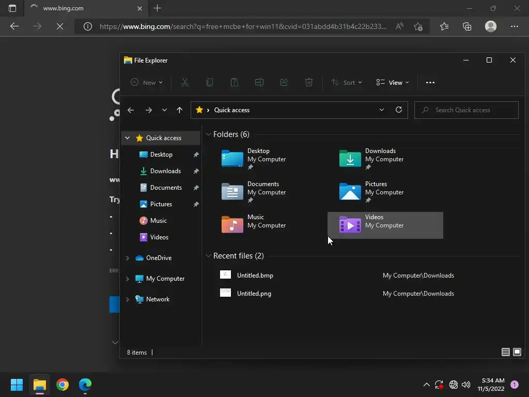Switch to details view icon in status bar
529x397 pixels.
click(x=505, y=352)
